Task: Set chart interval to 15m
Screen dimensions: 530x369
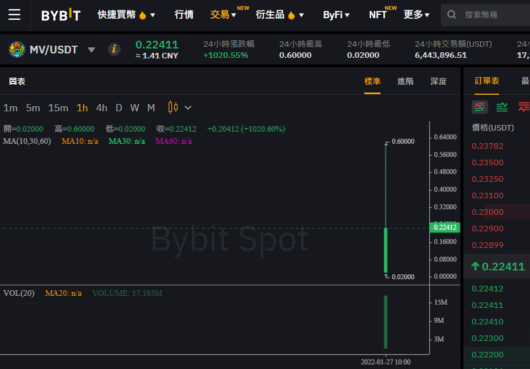Action: 58,108
